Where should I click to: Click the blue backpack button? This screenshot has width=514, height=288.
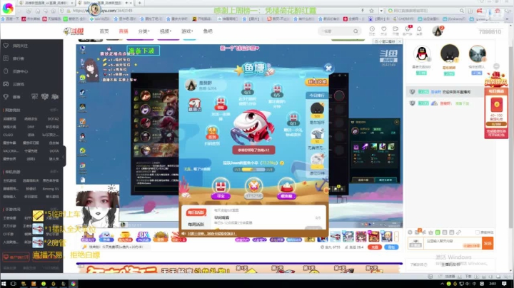pyautogui.click(x=391, y=247)
